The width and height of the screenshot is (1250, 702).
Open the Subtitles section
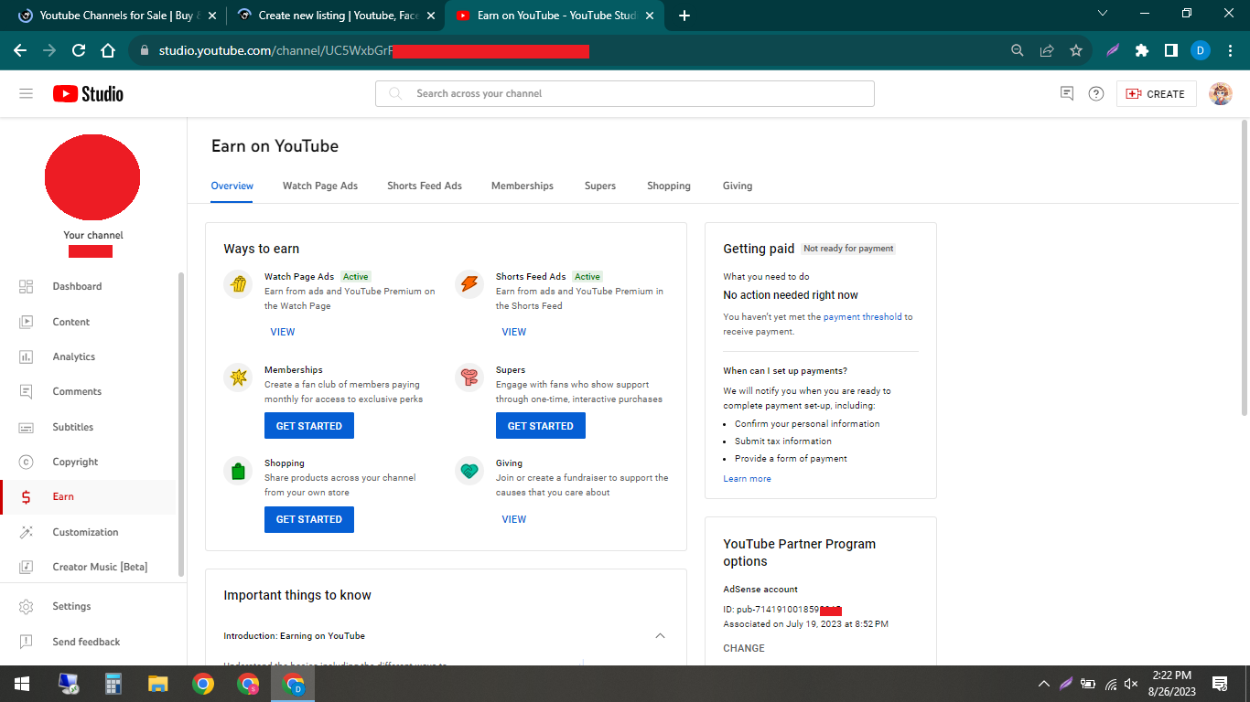point(72,426)
